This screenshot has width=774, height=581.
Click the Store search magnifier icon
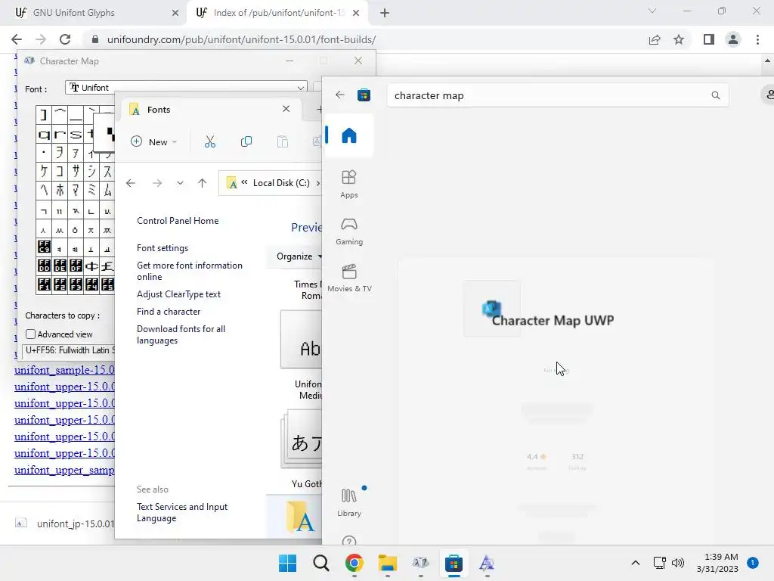click(x=715, y=95)
